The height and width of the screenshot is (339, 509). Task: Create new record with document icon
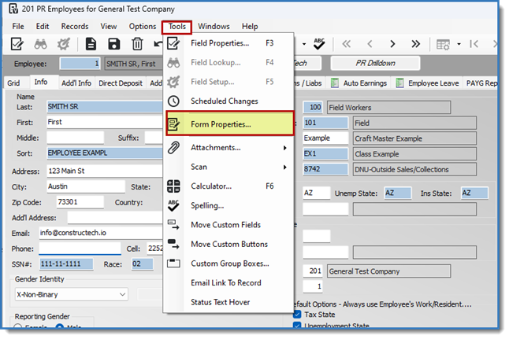[91, 44]
